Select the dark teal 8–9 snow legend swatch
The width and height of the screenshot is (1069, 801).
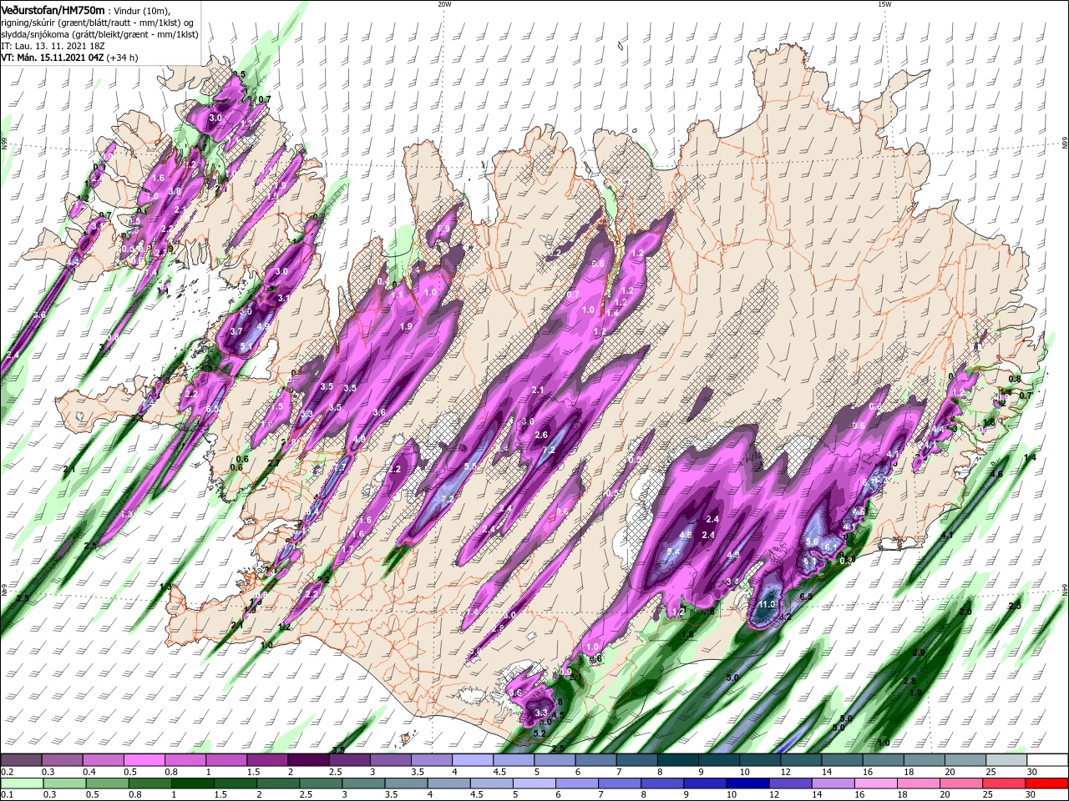pyautogui.click(x=678, y=760)
